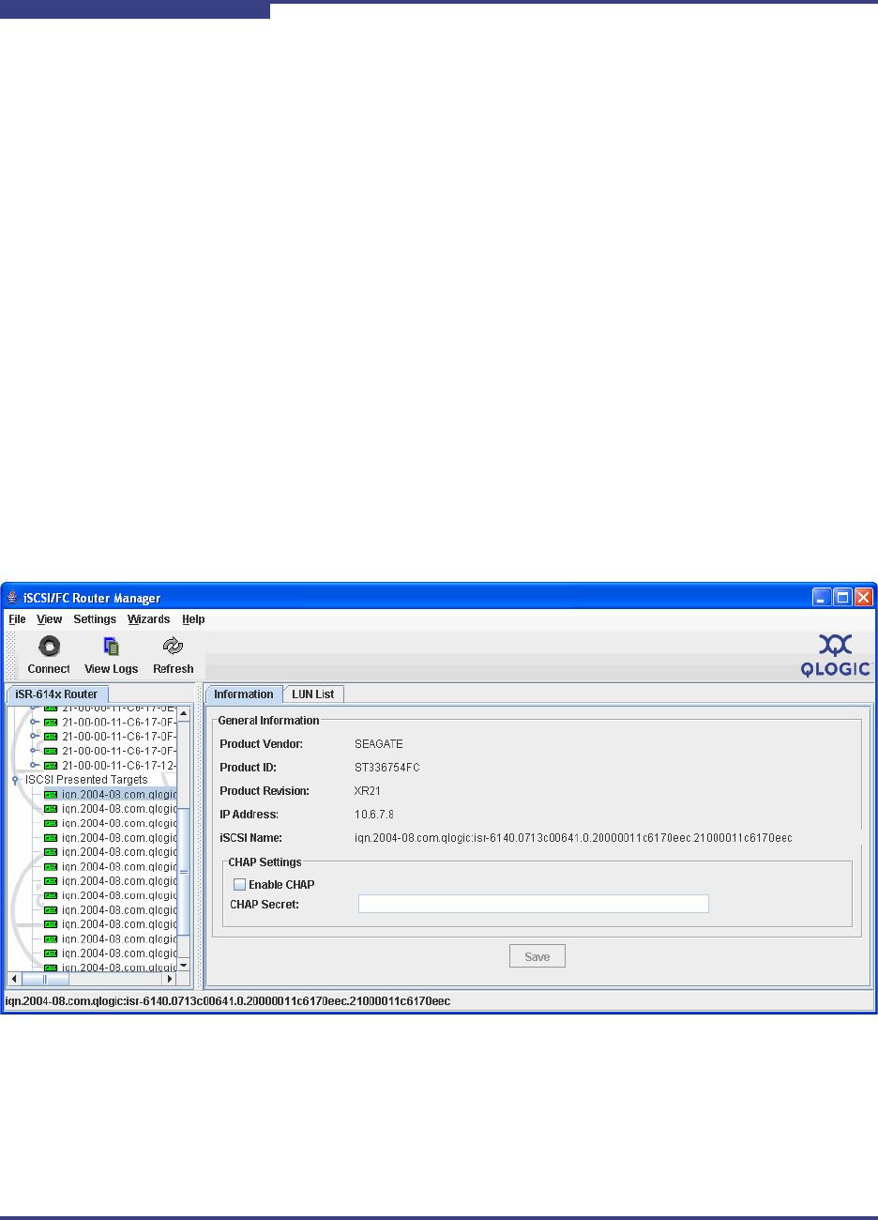Open the Help menu

coord(193,619)
